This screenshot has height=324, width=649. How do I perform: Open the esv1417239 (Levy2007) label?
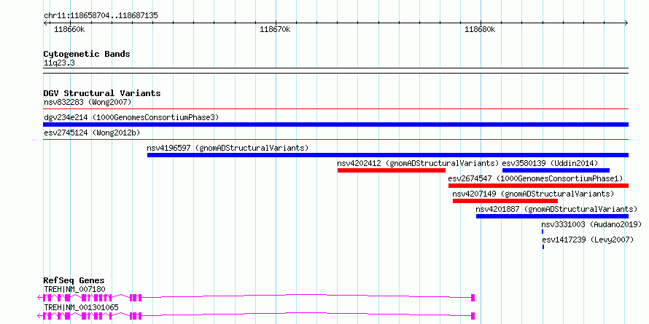tap(588, 240)
